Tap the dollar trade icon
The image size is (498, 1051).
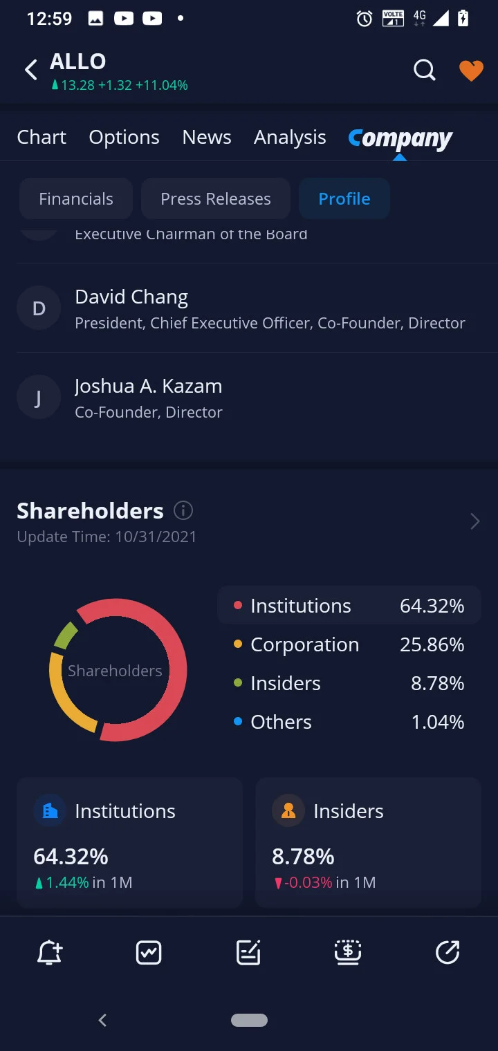tap(348, 952)
